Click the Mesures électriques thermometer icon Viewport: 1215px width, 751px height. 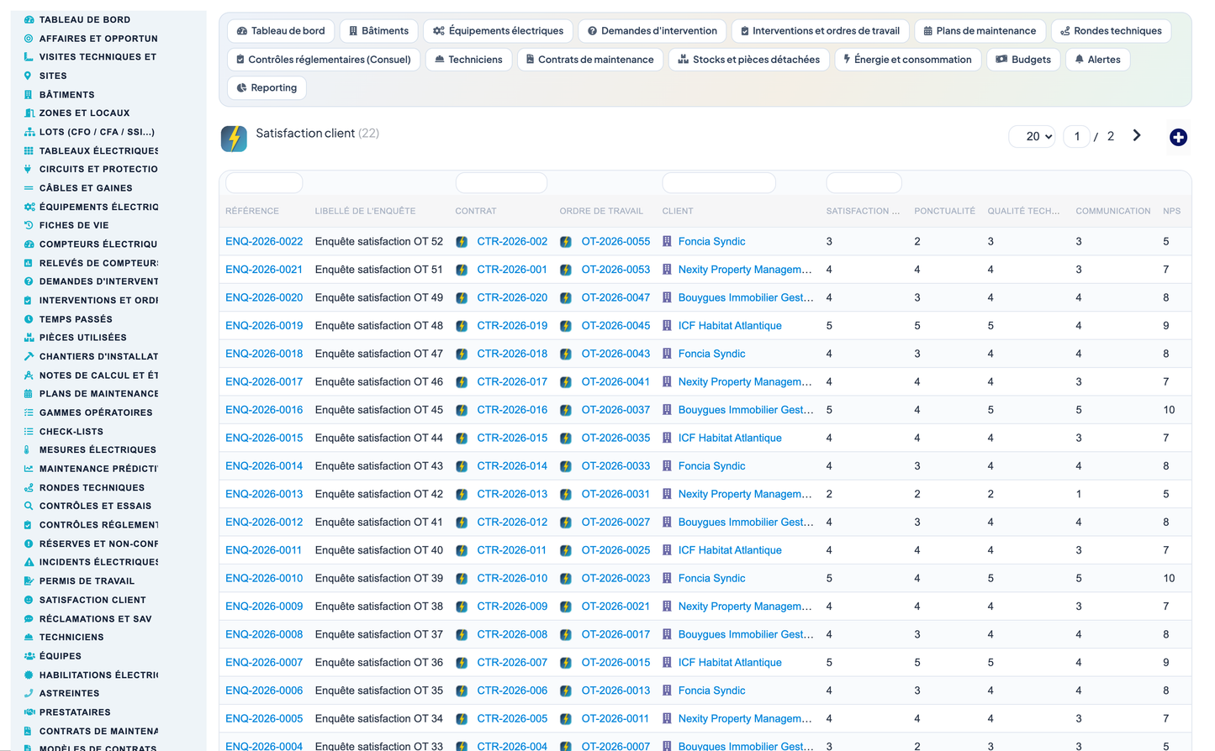[29, 449]
